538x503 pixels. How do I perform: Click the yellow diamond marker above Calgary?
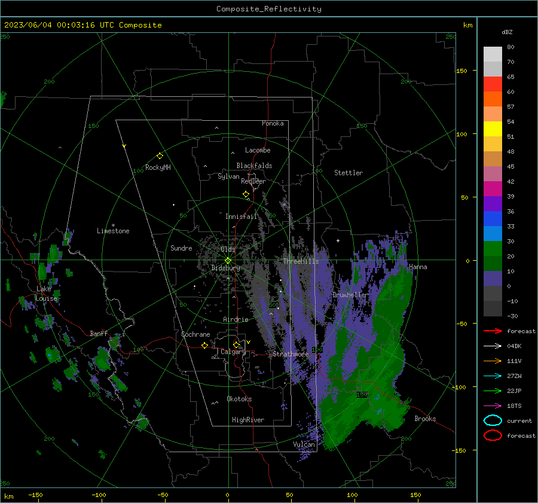click(236, 345)
